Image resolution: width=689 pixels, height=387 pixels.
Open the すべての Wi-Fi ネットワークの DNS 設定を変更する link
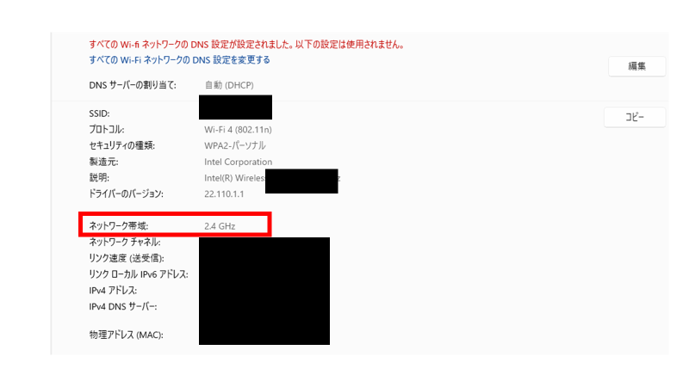pos(179,59)
